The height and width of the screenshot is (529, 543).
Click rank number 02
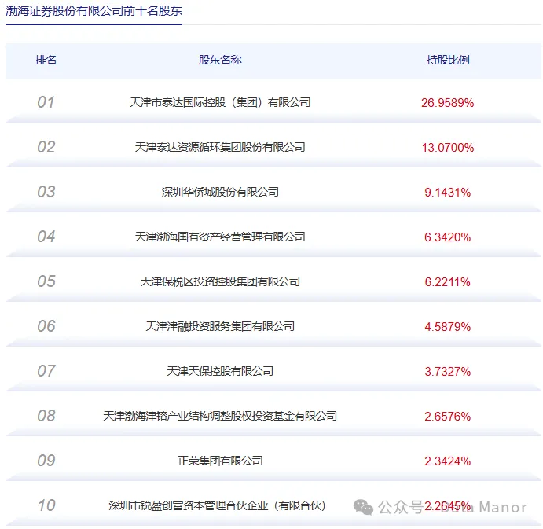(x=46, y=147)
